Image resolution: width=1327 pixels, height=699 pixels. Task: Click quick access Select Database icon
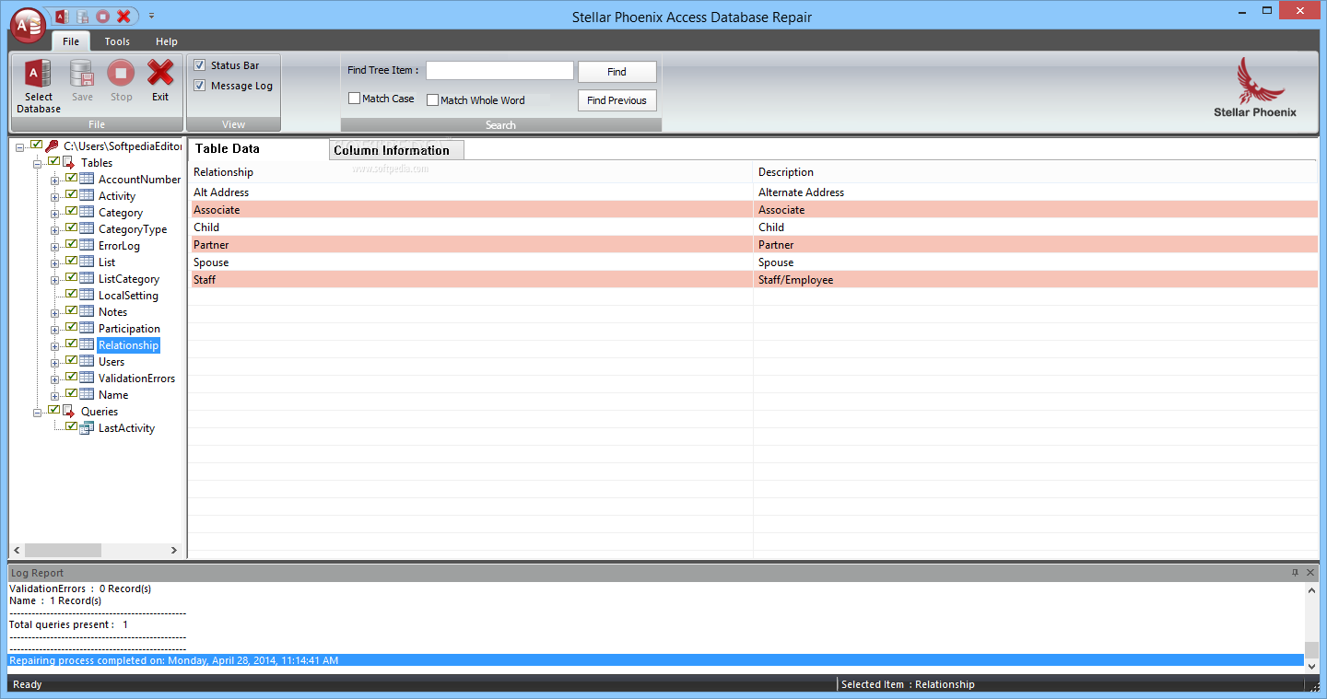point(62,16)
